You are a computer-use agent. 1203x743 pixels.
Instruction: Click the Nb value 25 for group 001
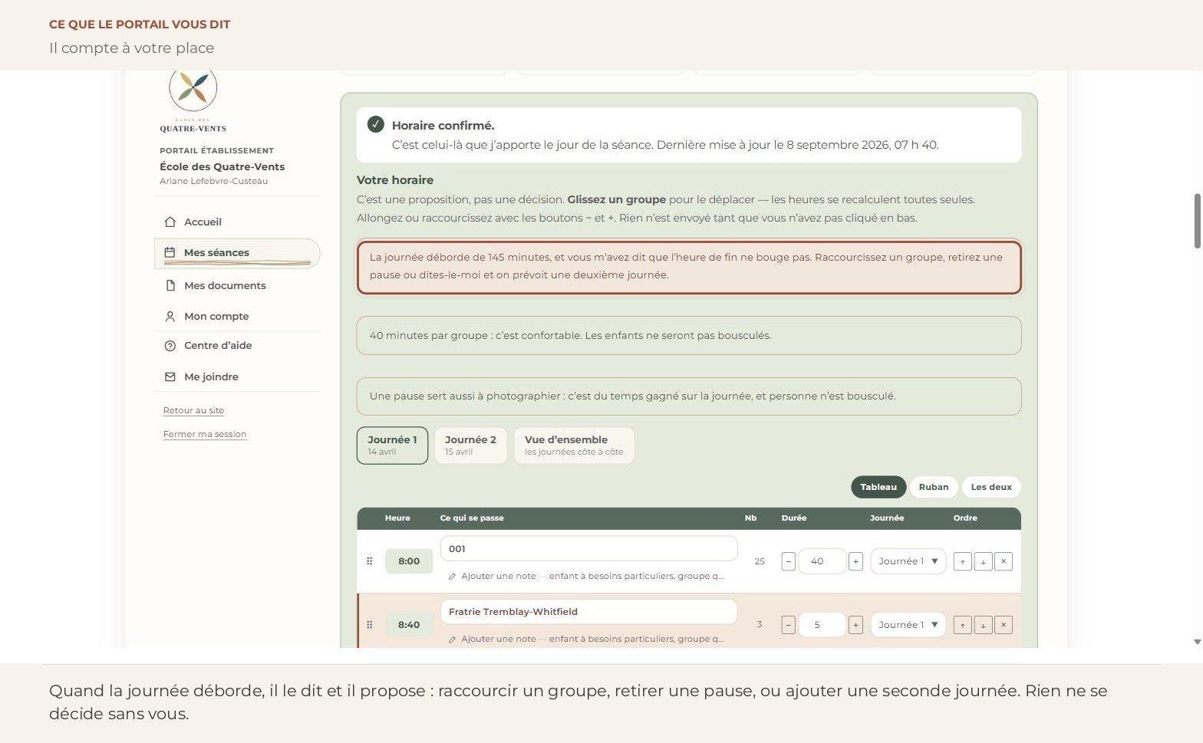coord(760,561)
